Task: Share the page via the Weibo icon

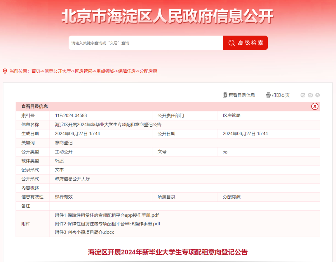Action: [310, 95]
